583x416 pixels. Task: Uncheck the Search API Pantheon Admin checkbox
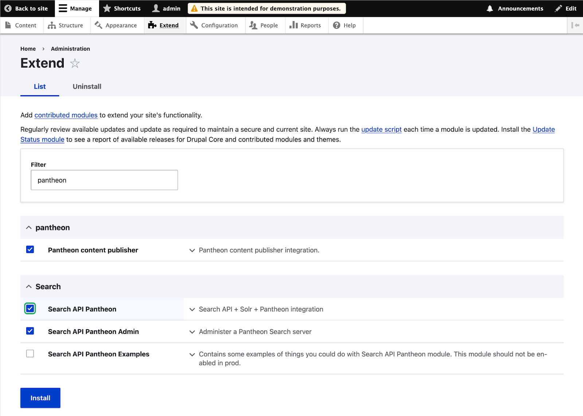[30, 331]
